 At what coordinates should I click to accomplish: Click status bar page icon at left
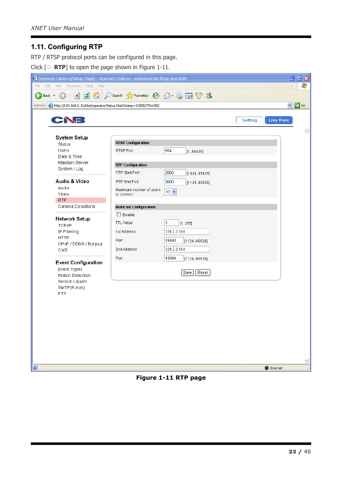coord(35,368)
